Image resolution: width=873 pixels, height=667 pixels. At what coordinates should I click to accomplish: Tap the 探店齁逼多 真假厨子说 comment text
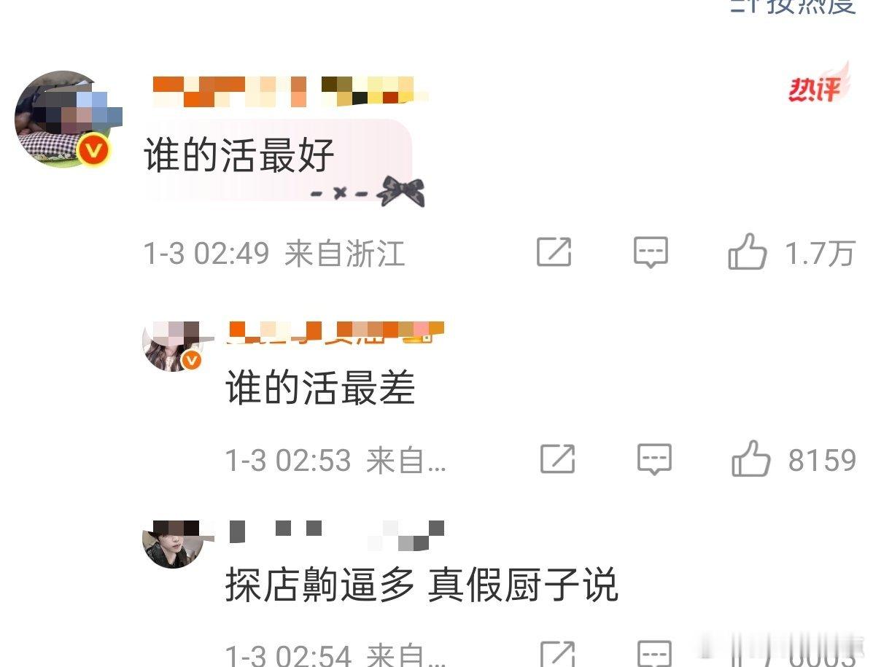pyautogui.click(x=422, y=585)
